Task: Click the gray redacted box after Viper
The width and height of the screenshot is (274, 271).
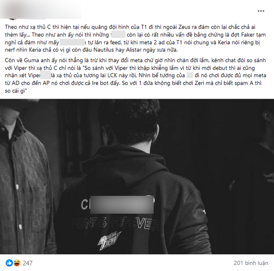Action: click(45, 75)
